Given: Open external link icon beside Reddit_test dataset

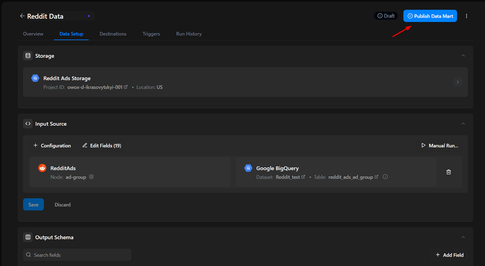Looking at the screenshot, I should (x=303, y=177).
